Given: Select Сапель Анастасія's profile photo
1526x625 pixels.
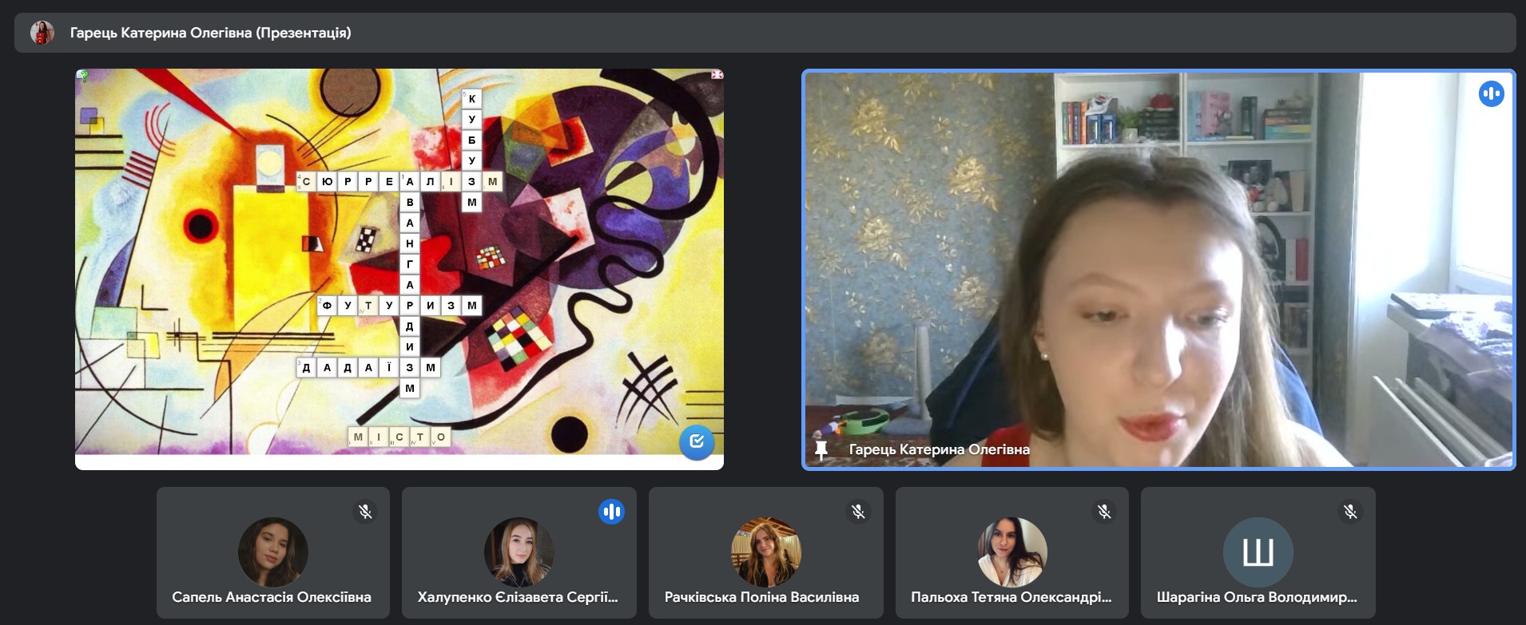Looking at the screenshot, I should coord(273,552).
